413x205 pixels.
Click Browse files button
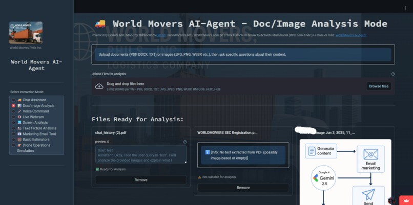click(x=379, y=86)
